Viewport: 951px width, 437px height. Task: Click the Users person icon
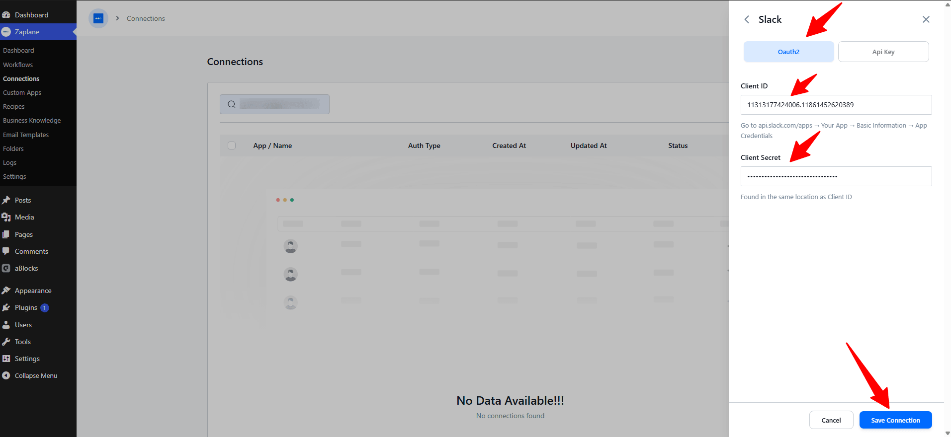pos(6,325)
